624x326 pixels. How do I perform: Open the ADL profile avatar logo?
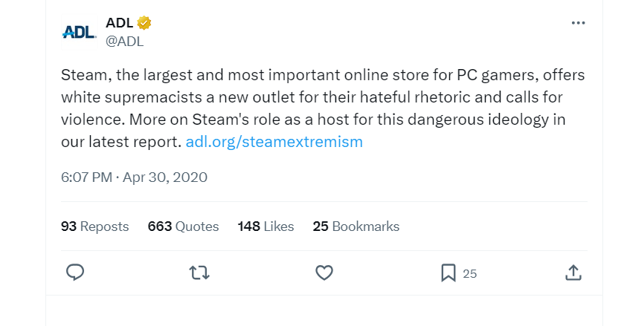78,32
